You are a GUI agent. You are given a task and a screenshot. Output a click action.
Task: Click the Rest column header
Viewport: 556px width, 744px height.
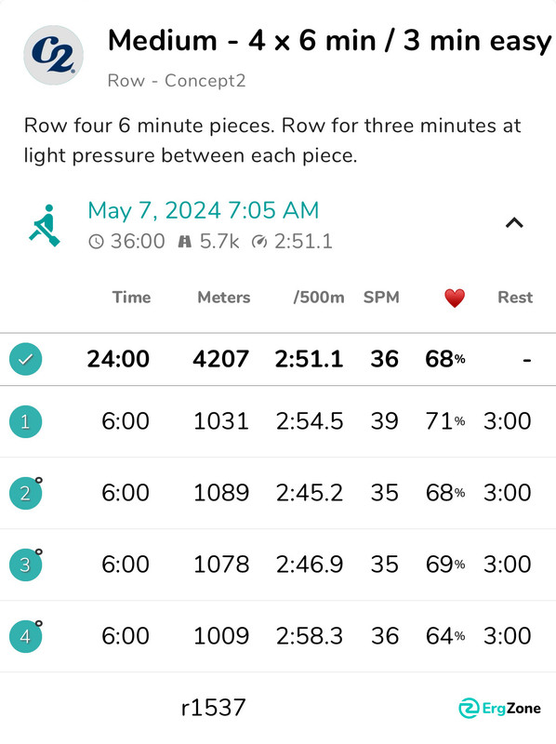point(515,298)
